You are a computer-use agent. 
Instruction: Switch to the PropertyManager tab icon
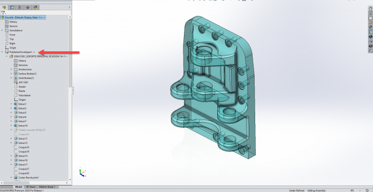[12, 7]
